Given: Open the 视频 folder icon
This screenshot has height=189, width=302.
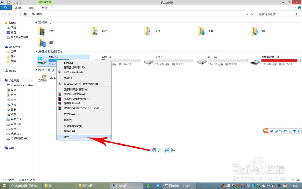Looking at the screenshot, I should click(42, 31).
